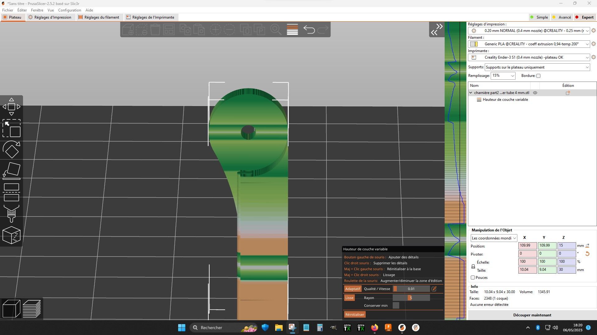Click the variable layer height toolbar icon
The image size is (597, 335).
[x=292, y=29]
